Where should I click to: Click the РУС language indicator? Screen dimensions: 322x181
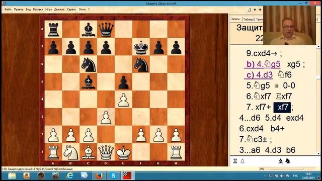click(295, 176)
